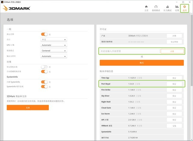The height and width of the screenshot is (141, 193).
Task: Switch to the 压力测试 stress test tab
Action: [167, 8]
